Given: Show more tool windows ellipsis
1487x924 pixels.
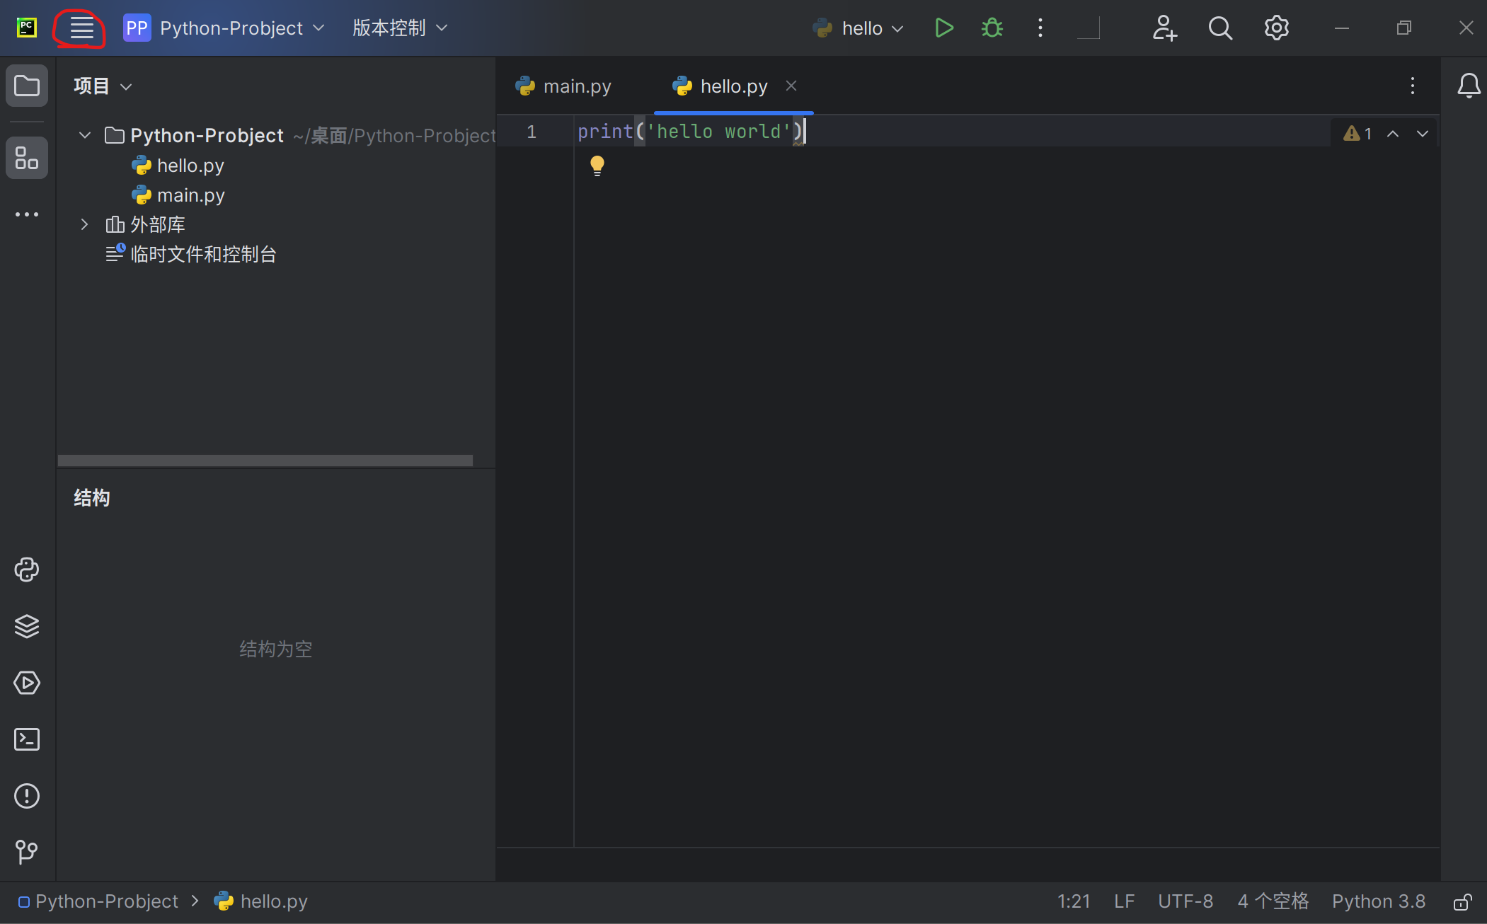Looking at the screenshot, I should (x=27, y=214).
